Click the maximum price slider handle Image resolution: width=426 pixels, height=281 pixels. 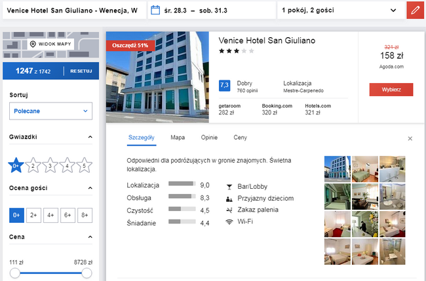87,273
